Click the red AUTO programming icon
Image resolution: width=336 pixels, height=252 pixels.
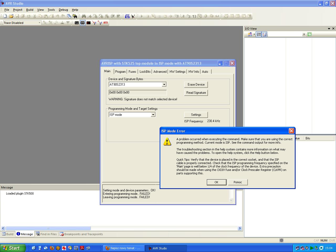(106, 23)
